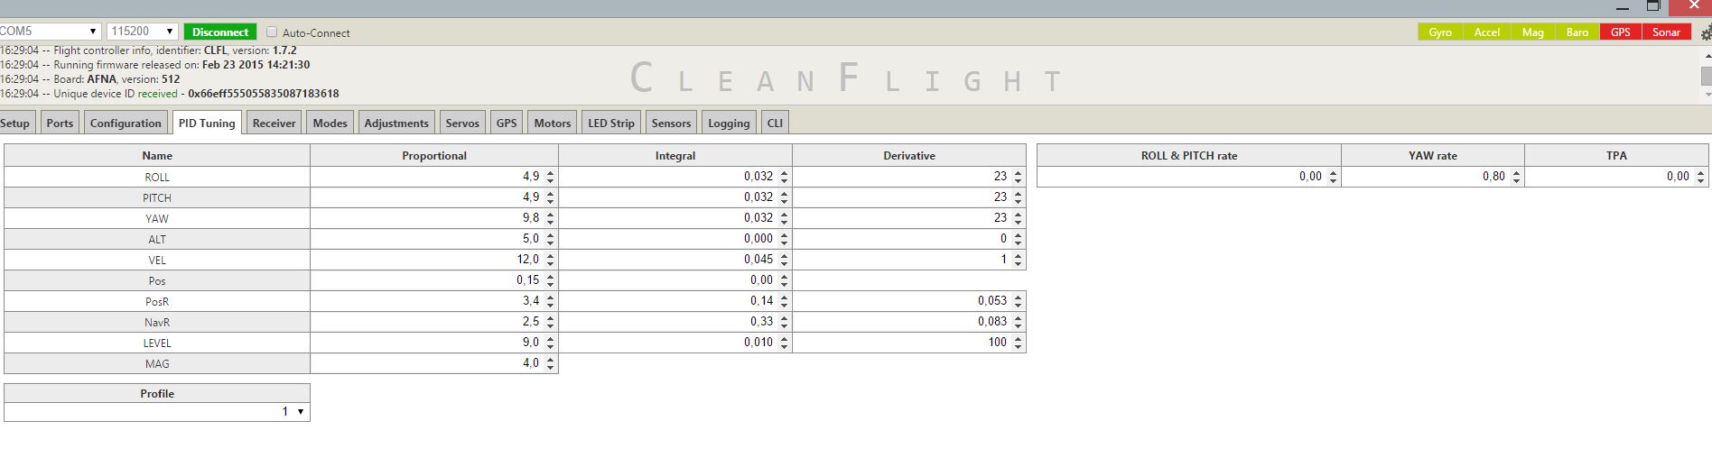
Task: Click the red GPS status indicator
Action: click(x=1621, y=32)
